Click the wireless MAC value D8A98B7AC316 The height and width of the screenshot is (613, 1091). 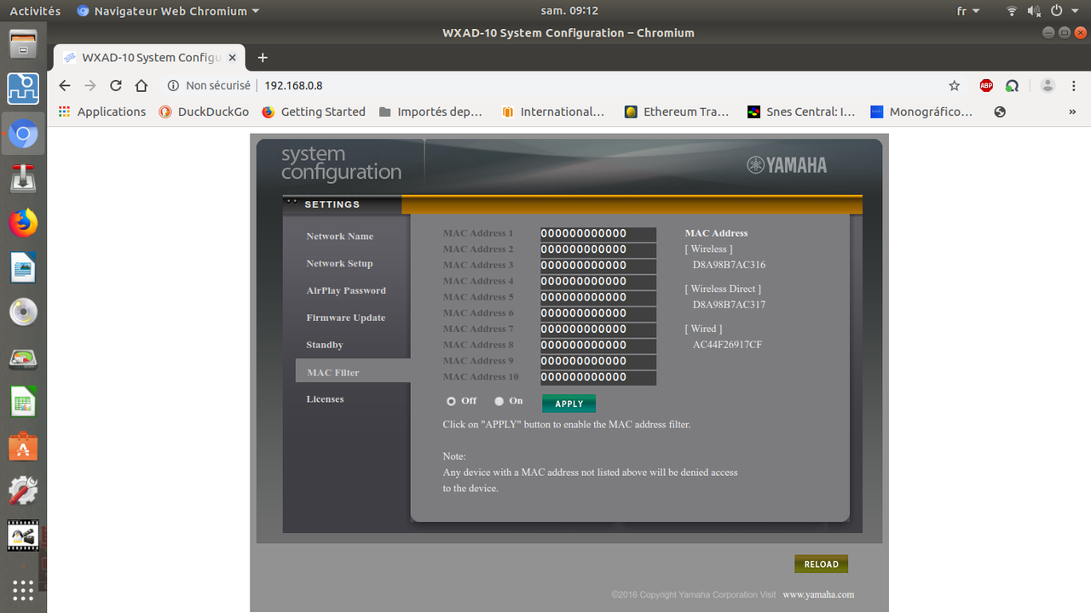(729, 265)
